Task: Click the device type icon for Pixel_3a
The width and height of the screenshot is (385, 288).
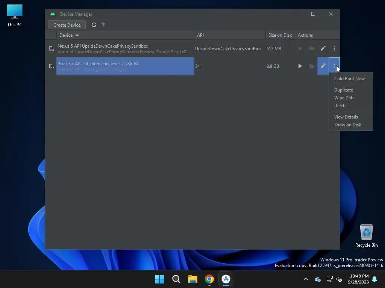Action: pyautogui.click(x=51, y=66)
